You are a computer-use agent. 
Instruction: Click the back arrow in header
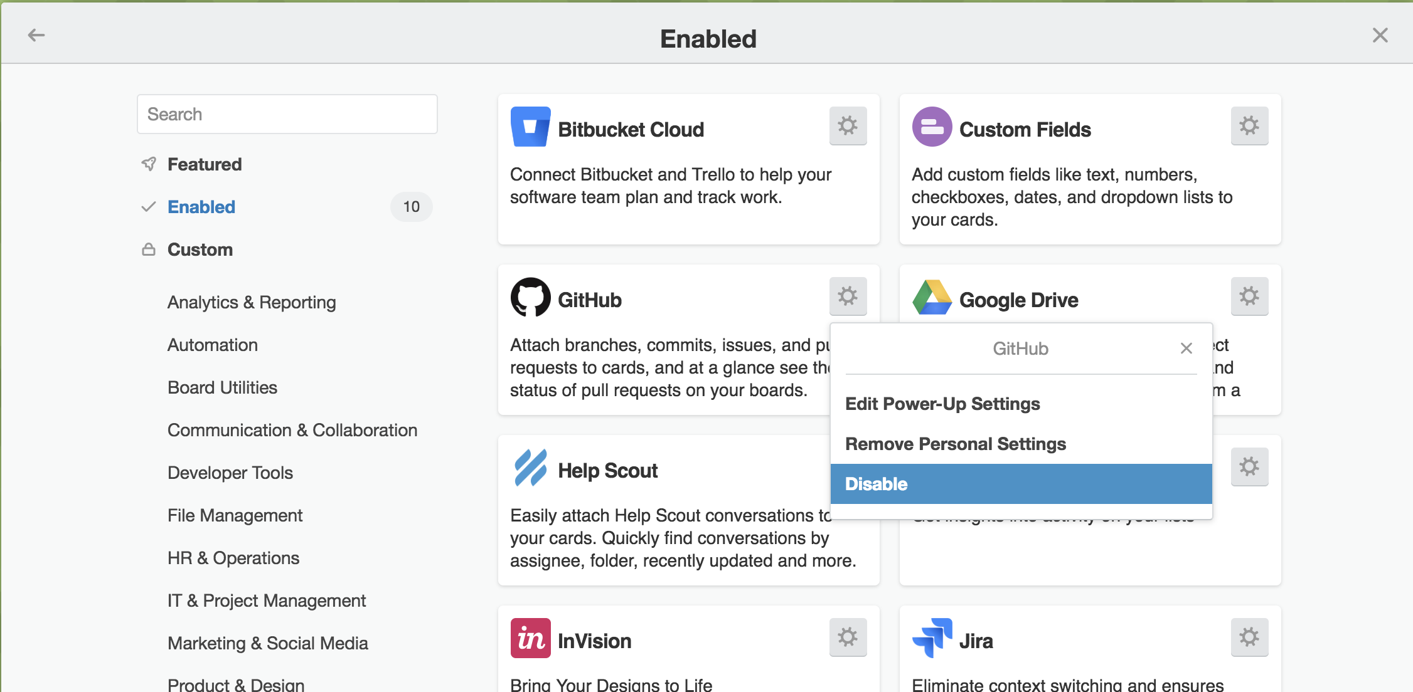pos(36,35)
